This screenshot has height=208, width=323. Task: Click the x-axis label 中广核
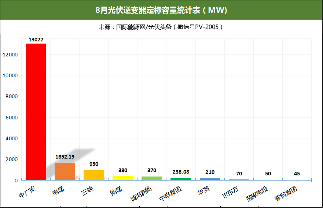pos(27,192)
